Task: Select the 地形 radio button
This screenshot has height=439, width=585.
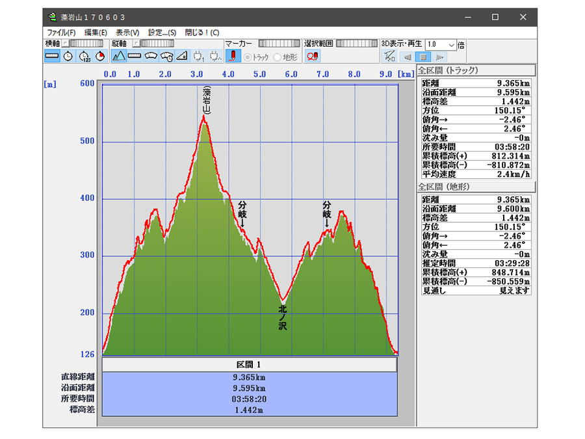Action: click(x=278, y=57)
